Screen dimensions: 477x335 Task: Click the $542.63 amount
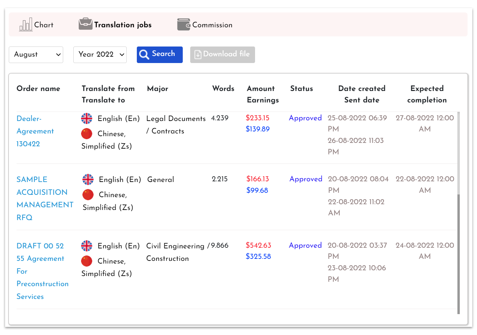258,245
